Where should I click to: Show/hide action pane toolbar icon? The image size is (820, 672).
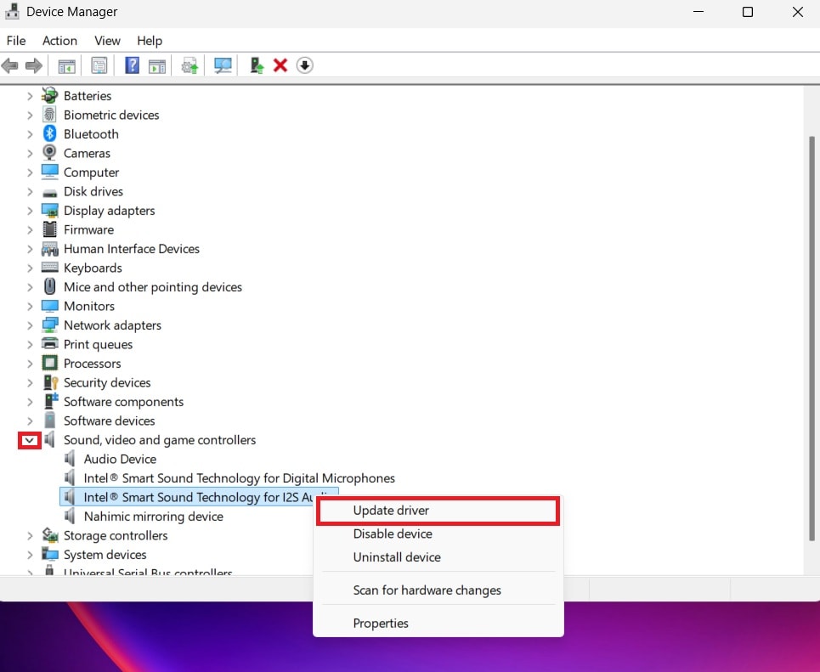[157, 66]
